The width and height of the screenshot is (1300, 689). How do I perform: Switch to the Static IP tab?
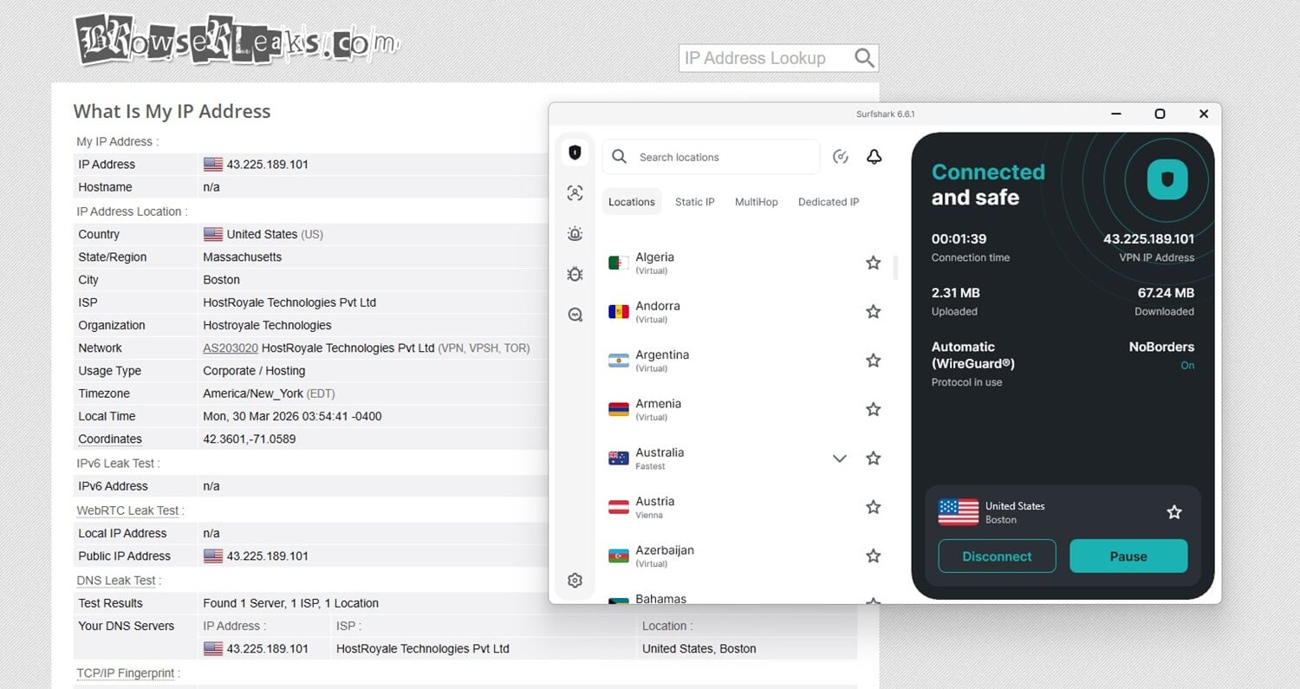point(694,202)
